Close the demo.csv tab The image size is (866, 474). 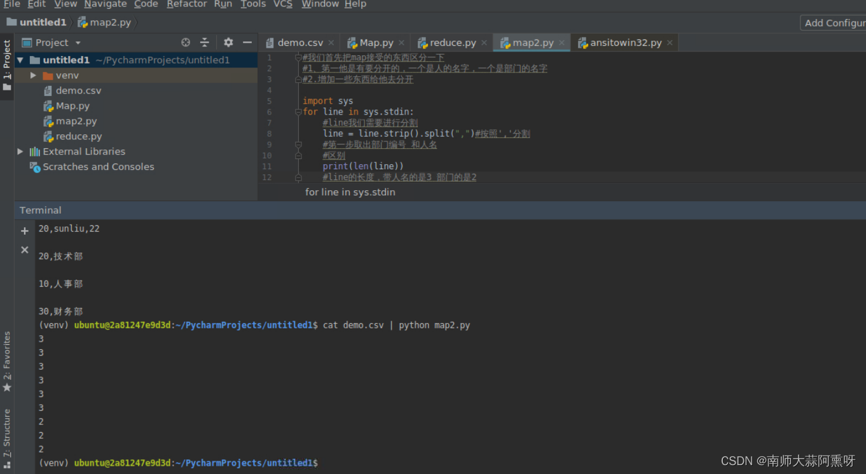point(331,43)
